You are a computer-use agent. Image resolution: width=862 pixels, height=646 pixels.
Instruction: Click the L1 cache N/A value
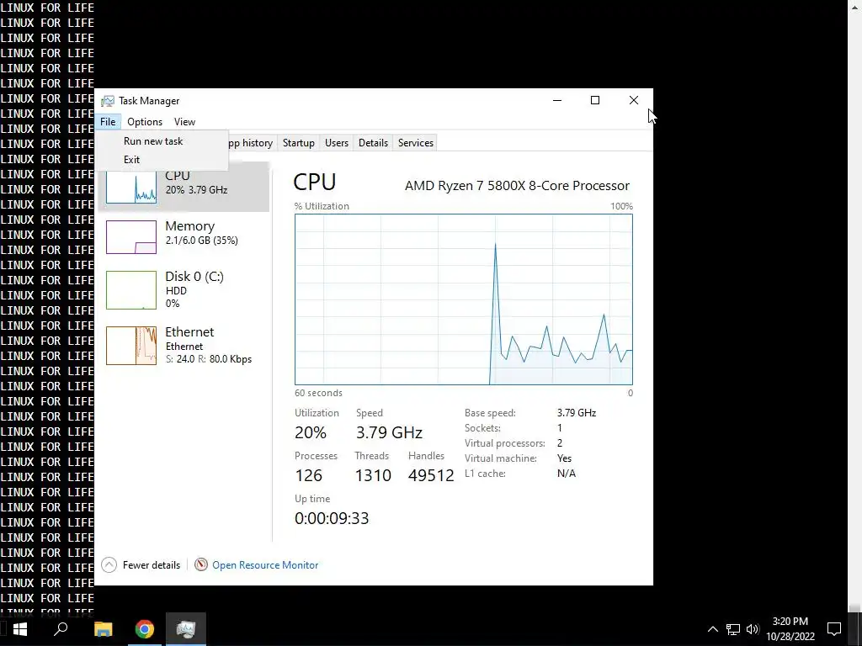[567, 474]
